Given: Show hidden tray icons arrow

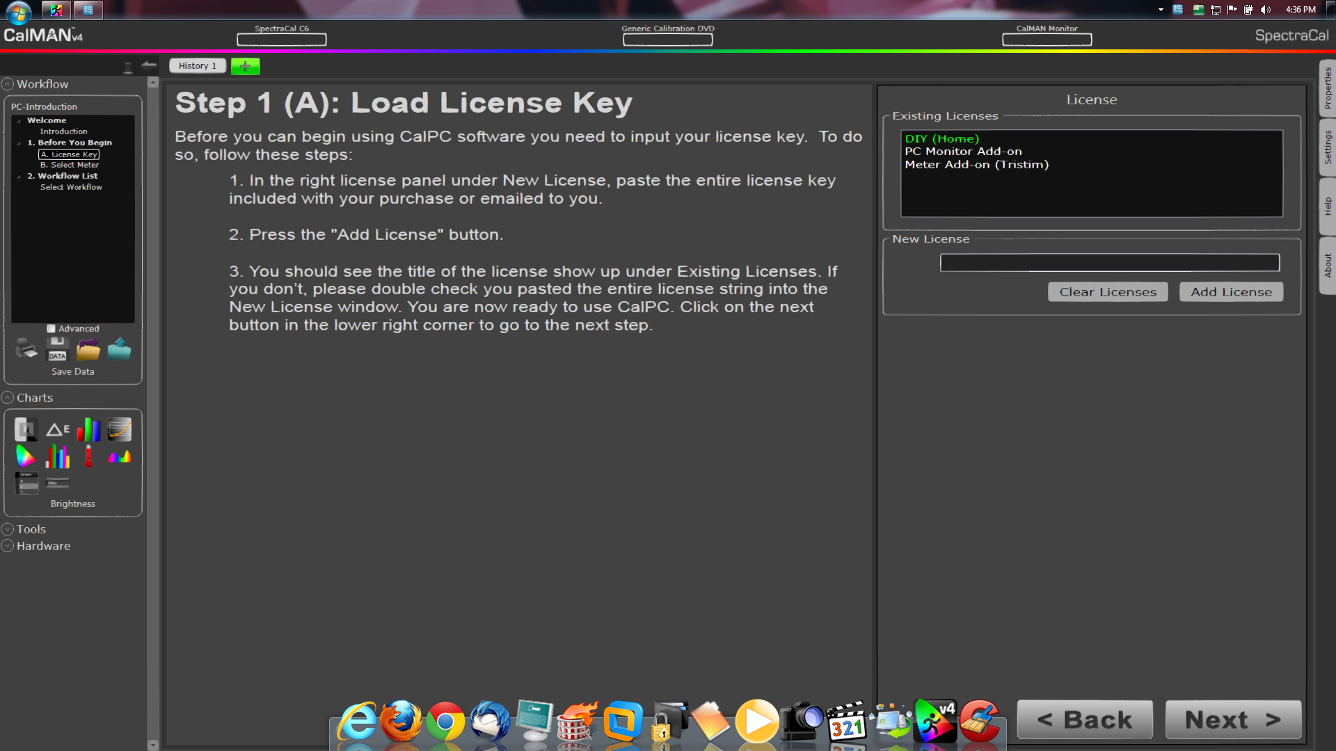Looking at the screenshot, I should tap(1161, 10).
